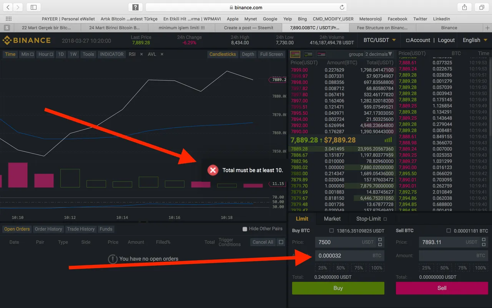Open the Account link
The height and width of the screenshot is (308, 492).
[420, 40]
